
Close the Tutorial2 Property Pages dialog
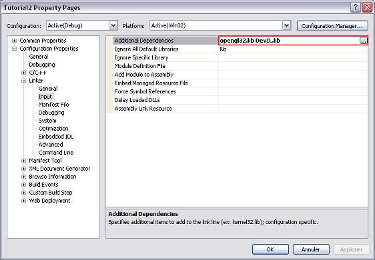[x=367, y=7]
